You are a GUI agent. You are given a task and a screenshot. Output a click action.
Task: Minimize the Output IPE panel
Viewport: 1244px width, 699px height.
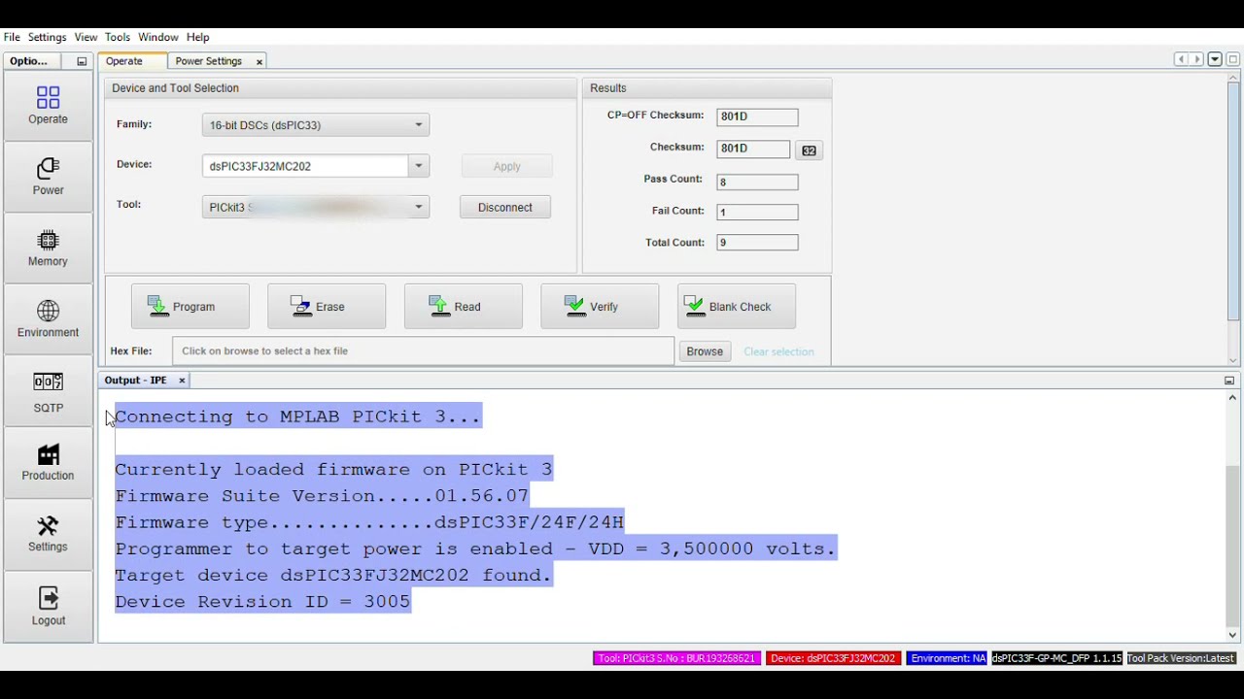[x=1228, y=381]
